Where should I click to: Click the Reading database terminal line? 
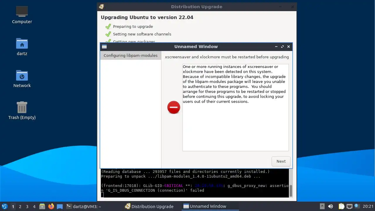tap(185, 172)
